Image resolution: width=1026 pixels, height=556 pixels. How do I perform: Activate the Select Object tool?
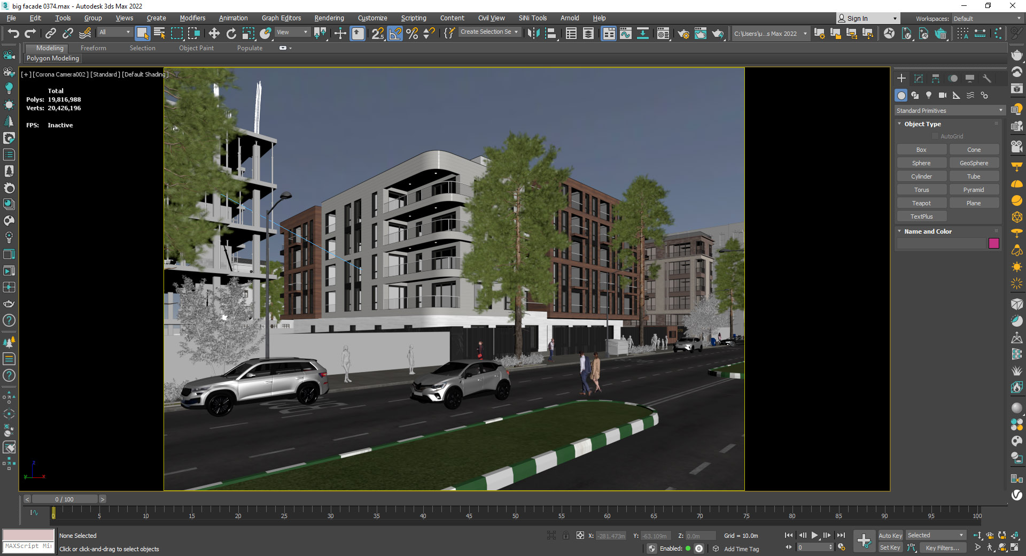click(x=142, y=34)
